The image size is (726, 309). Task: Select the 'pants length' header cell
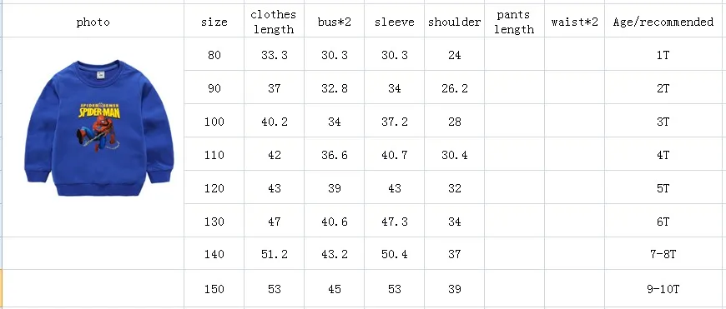coord(514,22)
